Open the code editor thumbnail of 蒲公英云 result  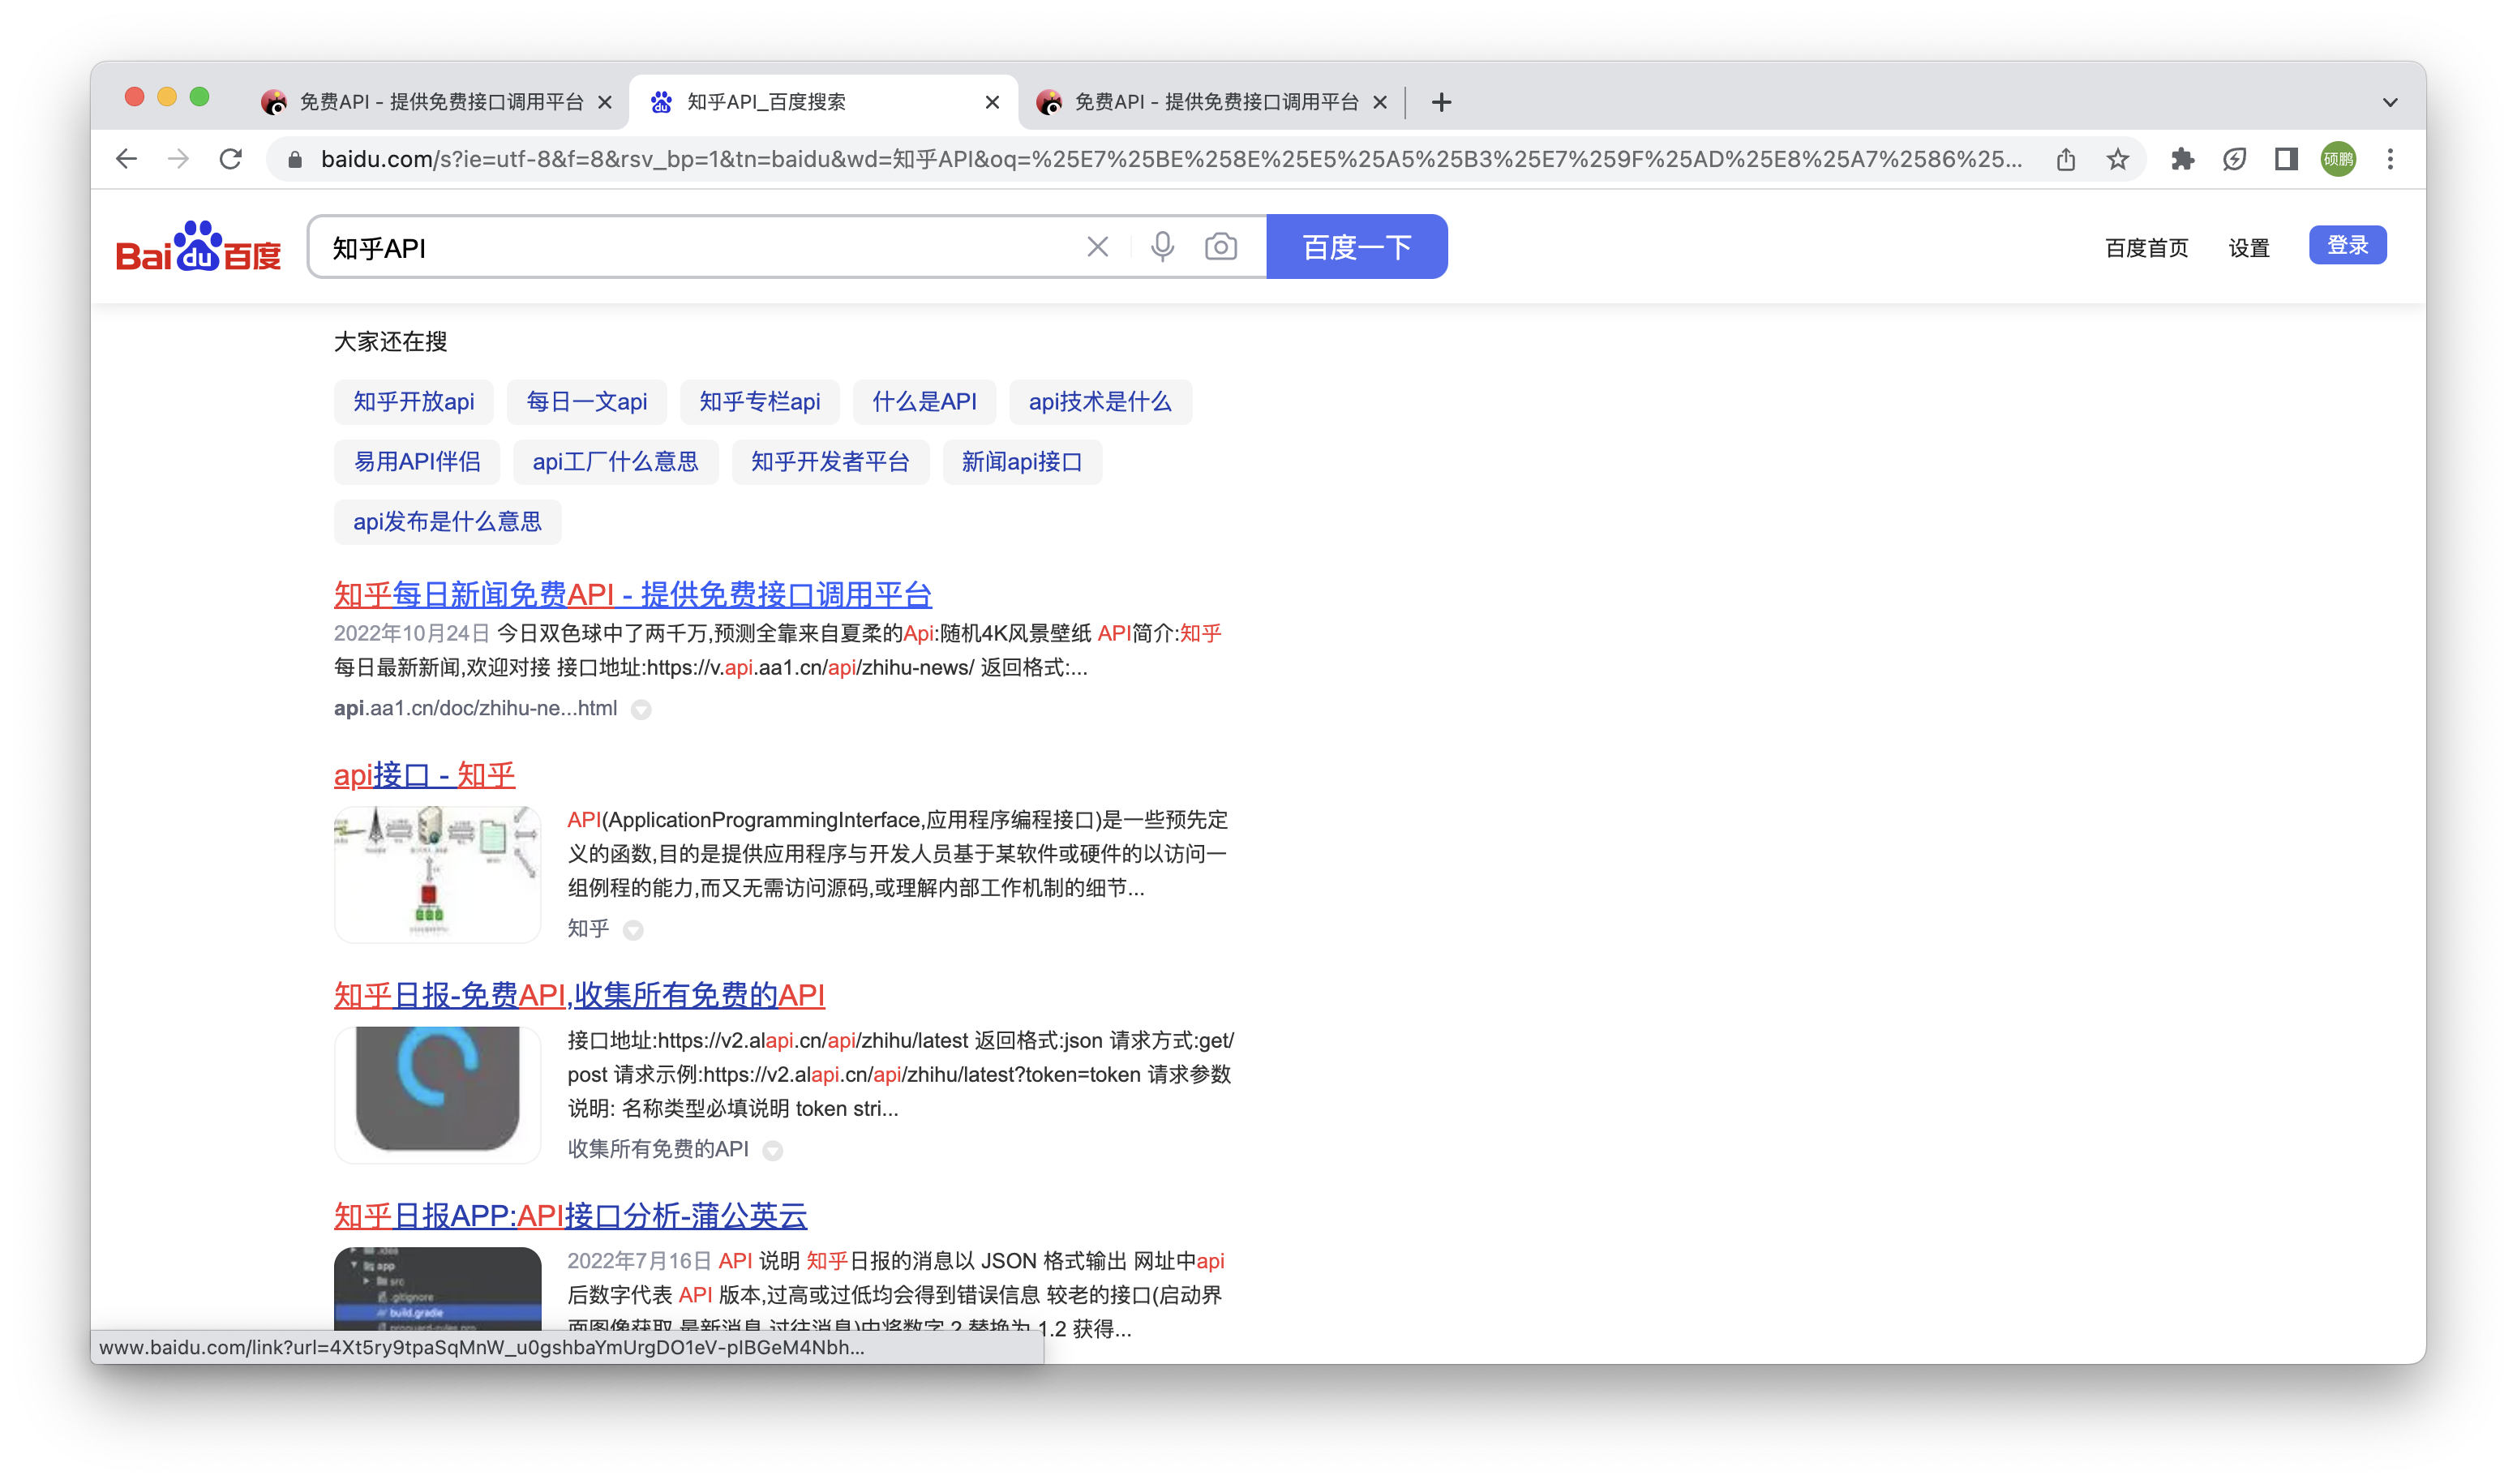tap(437, 1289)
